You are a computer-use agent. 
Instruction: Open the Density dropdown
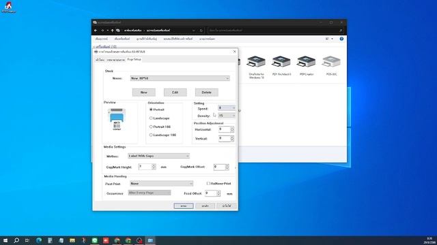(x=227, y=116)
